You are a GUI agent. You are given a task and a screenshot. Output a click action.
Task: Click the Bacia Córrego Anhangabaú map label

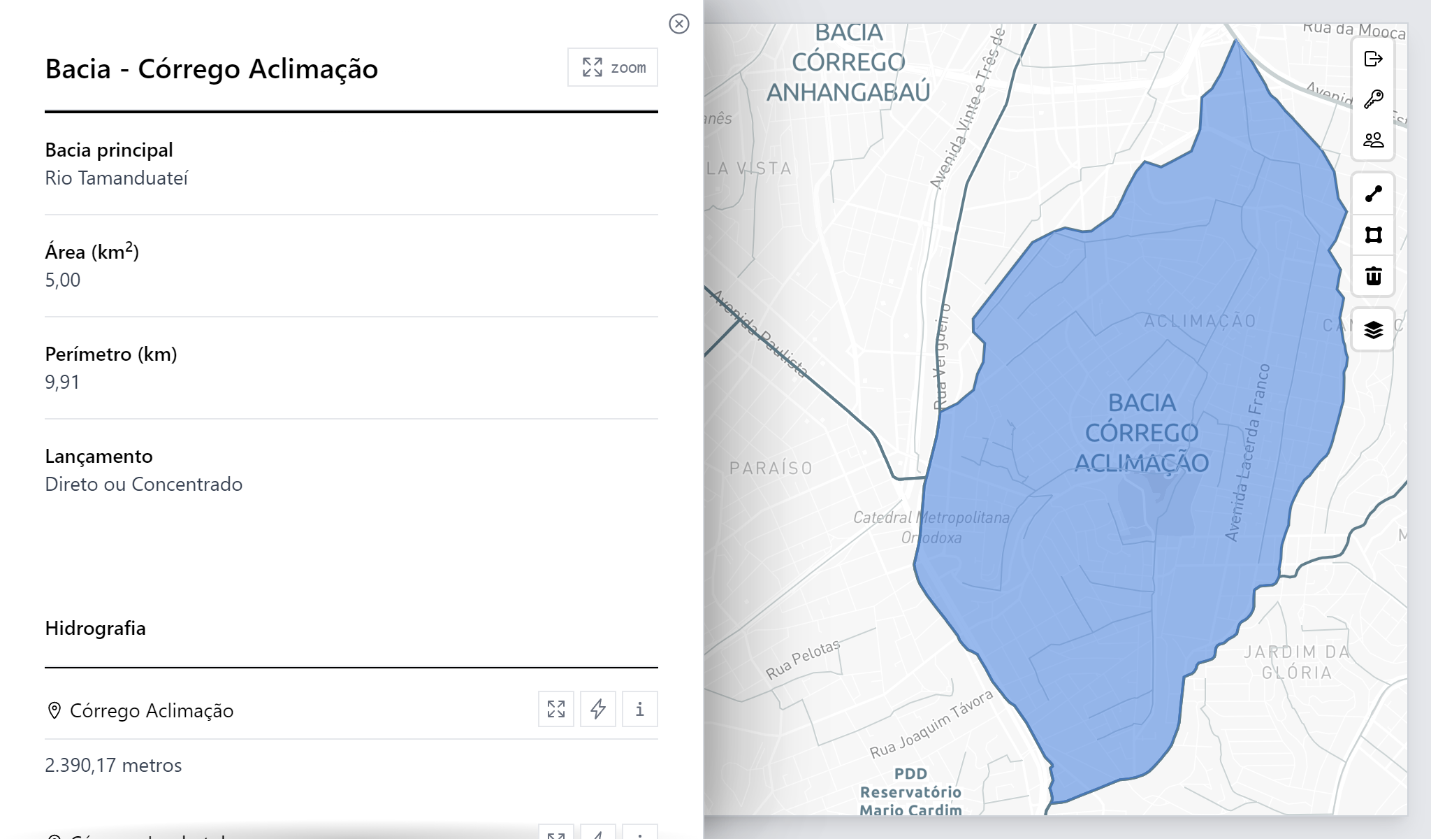point(848,63)
